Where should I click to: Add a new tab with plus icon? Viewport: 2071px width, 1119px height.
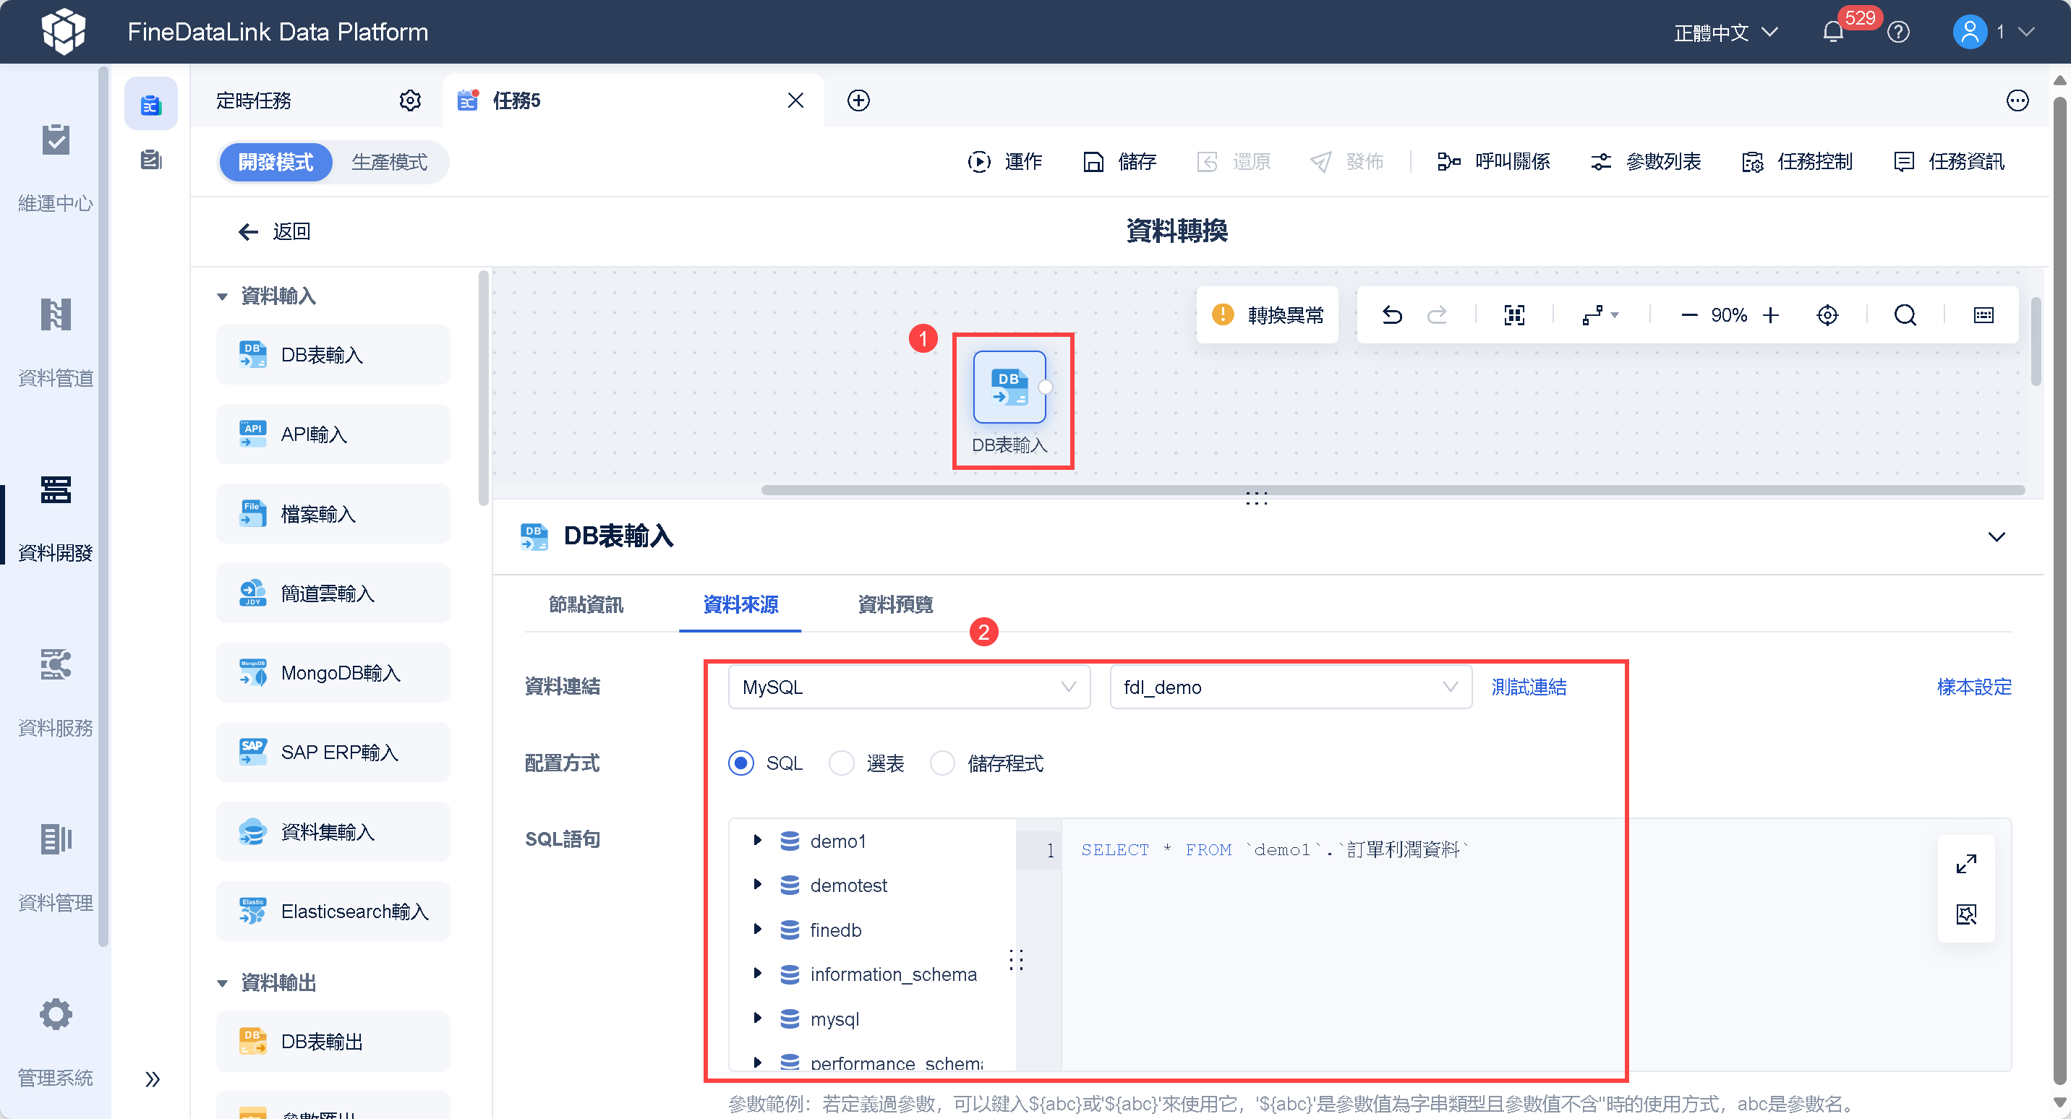(858, 100)
